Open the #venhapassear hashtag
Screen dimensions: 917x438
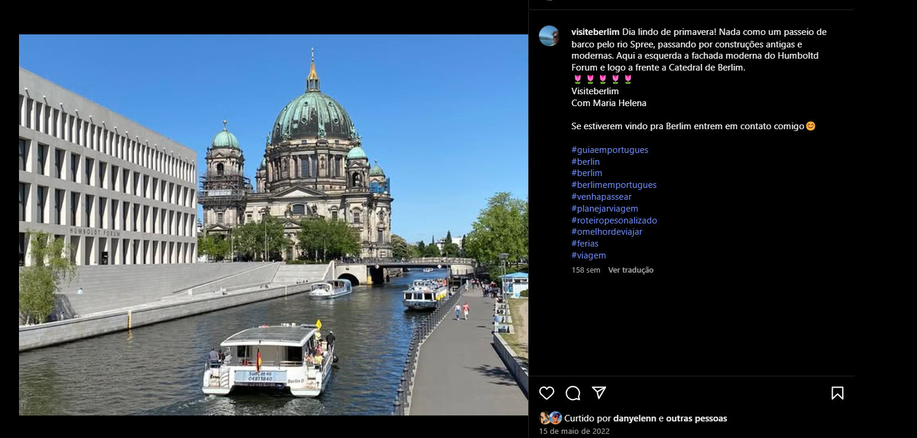click(601, 197)
